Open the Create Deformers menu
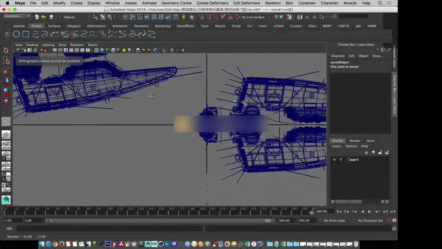This screenshot has width=442, height=249. coord(212,3)
